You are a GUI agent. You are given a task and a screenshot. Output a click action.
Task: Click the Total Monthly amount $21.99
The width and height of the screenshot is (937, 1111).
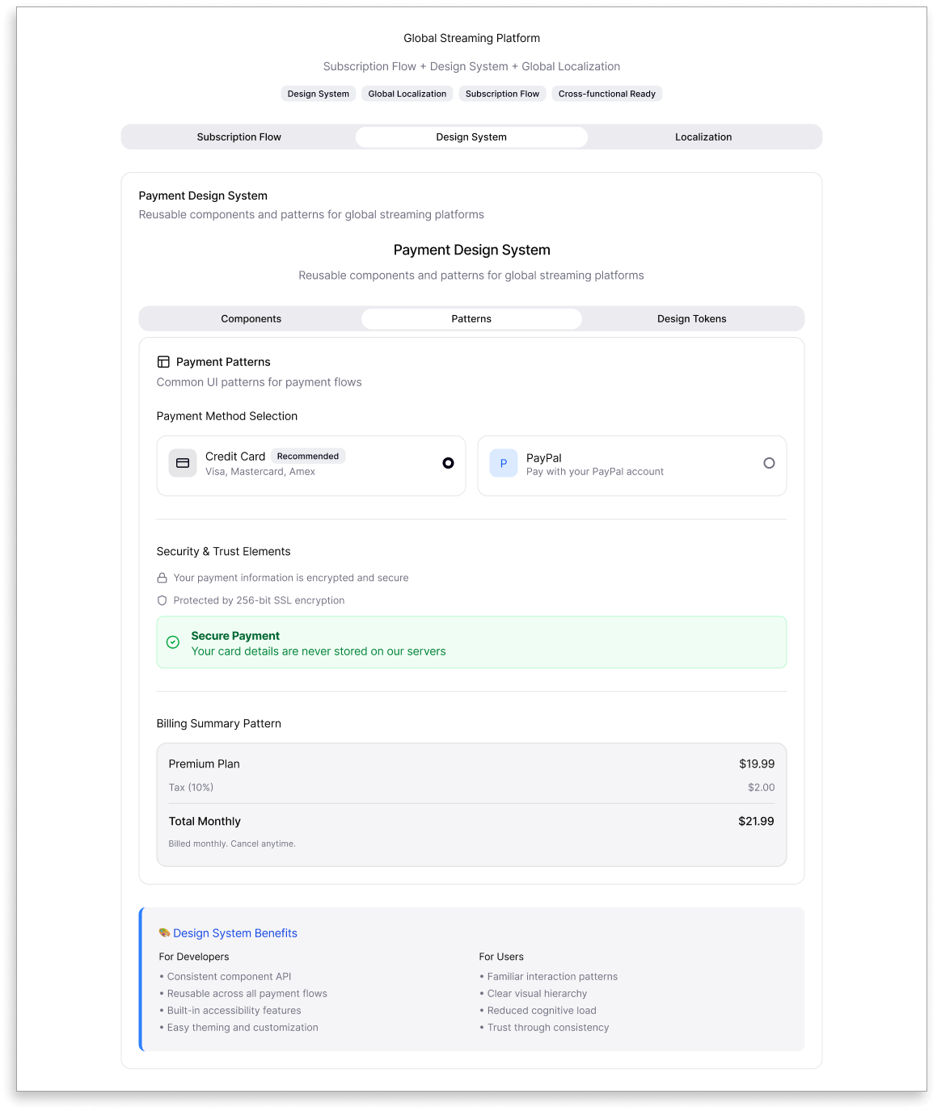pyautogui.click(x=756, y=821)
